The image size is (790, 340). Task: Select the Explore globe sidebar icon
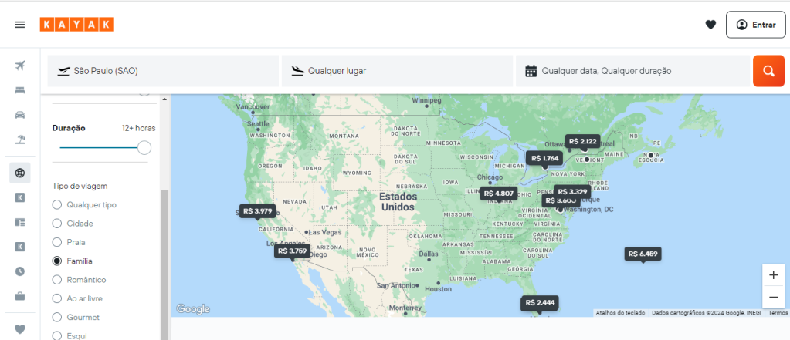pos(19,173)
